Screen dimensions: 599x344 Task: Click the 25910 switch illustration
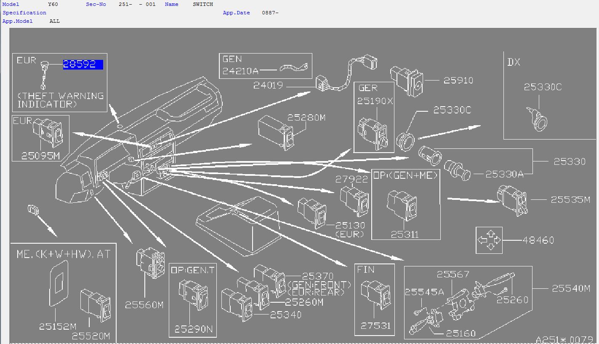pos(407,81)
